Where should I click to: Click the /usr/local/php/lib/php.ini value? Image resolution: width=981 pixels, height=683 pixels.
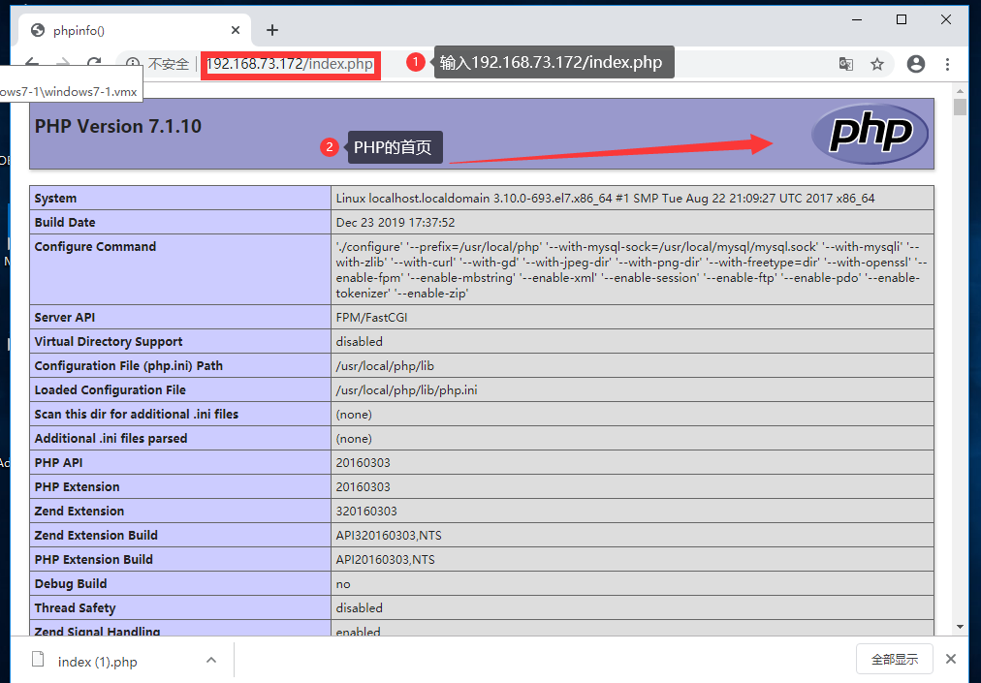(407, 390)
